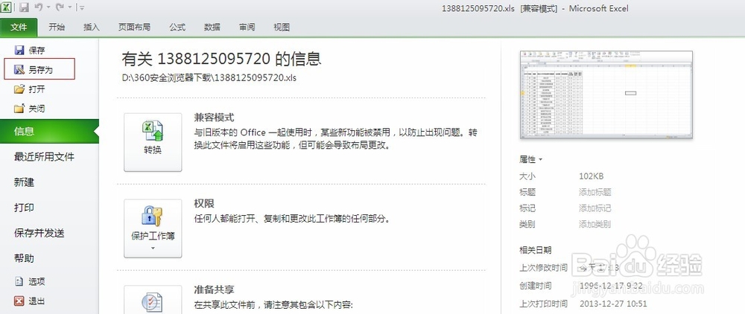Click the 选项 options icon in sidebar
The width and height of the screenshot is (745, 314).
19,282
